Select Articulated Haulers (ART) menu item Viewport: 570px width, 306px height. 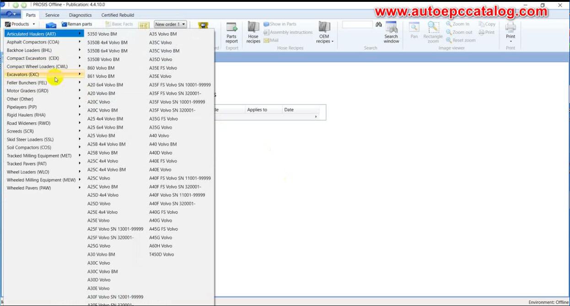pos(44,34)
